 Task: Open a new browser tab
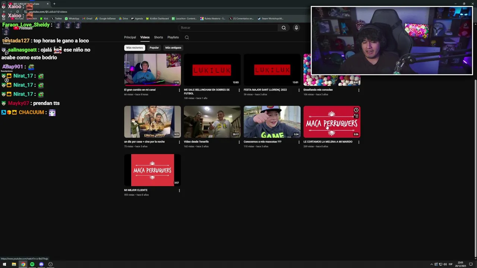click(54, 4)
